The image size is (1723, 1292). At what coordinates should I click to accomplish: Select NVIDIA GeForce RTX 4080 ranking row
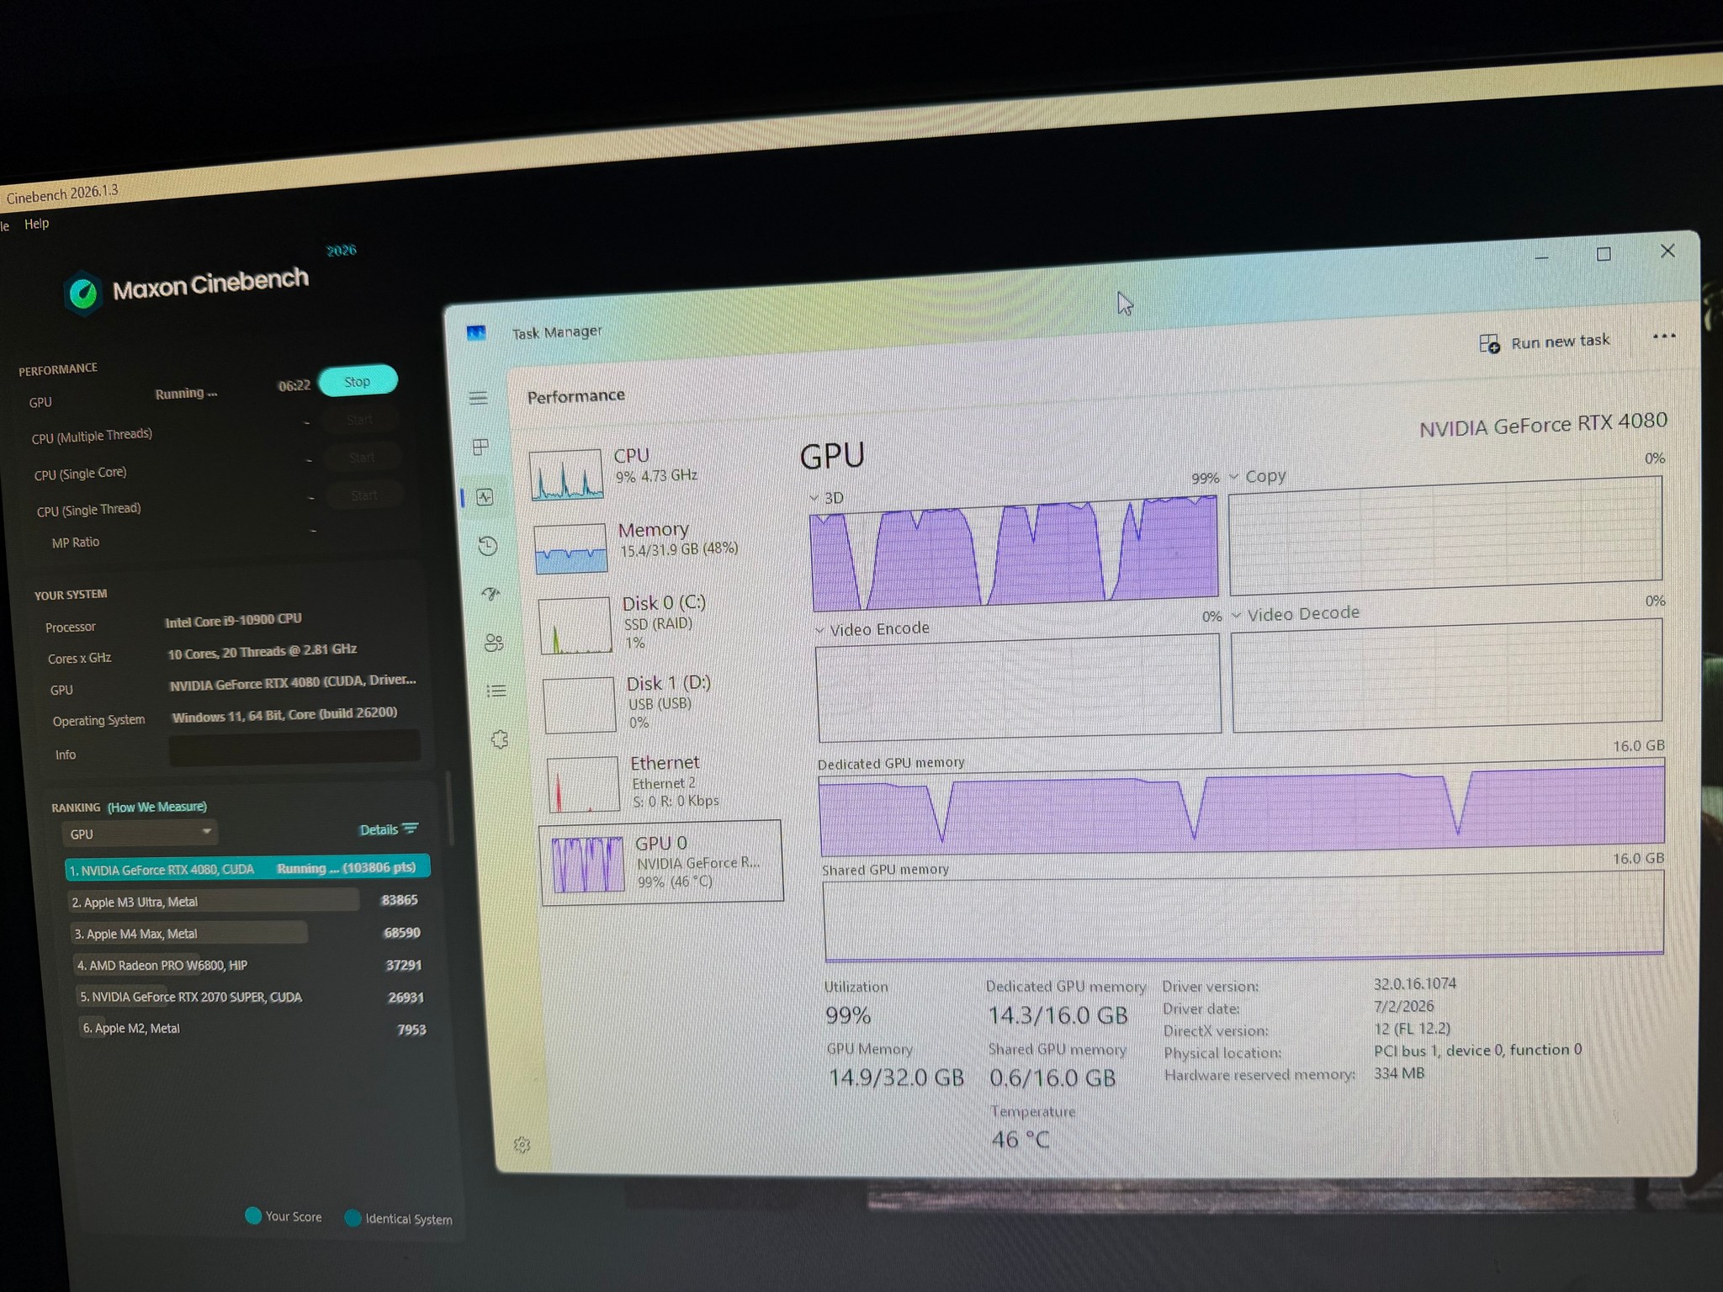(x=247, y=868)
